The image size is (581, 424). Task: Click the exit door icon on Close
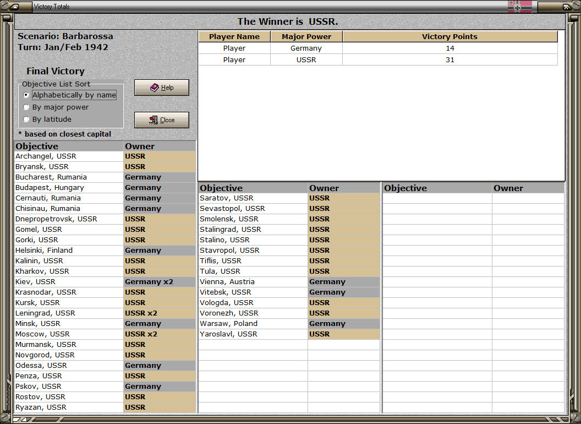[154, 120]
